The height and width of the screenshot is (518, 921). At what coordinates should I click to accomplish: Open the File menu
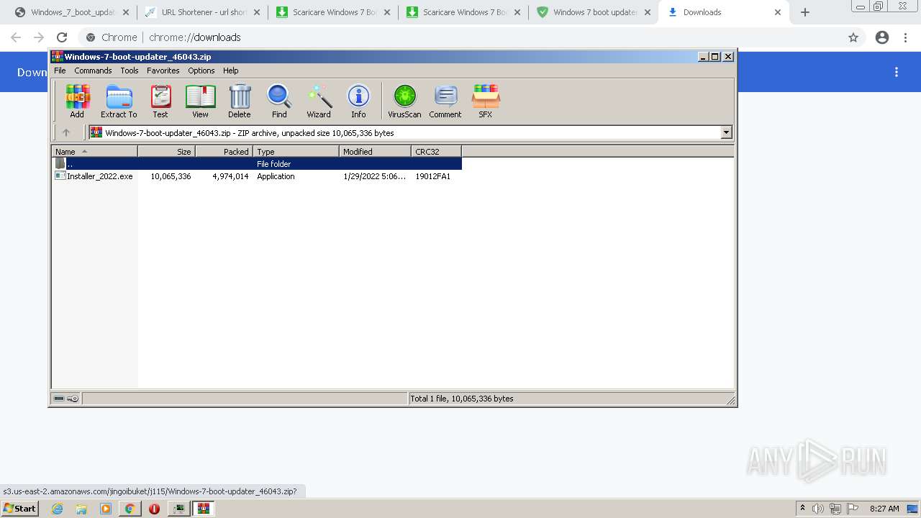(60, 71)
